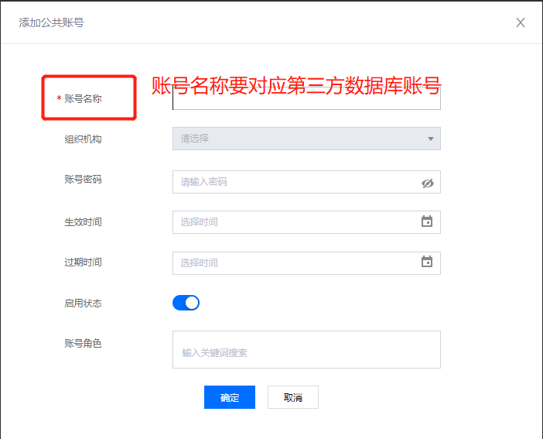Click the 启用状态 field label
Viewport: 543px width, 439px height.
click(83, 304)
